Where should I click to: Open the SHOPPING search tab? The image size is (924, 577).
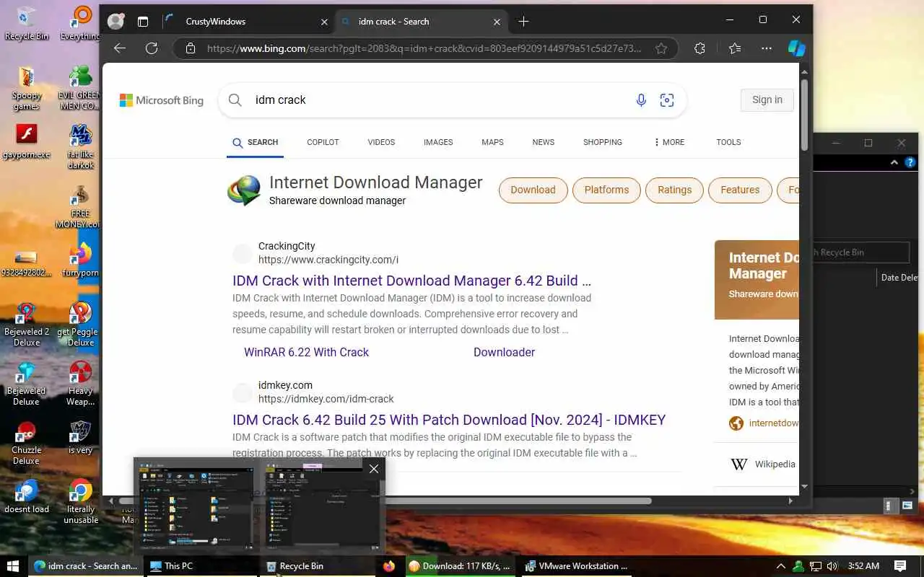pyautogui.click(x=603, y=142)
